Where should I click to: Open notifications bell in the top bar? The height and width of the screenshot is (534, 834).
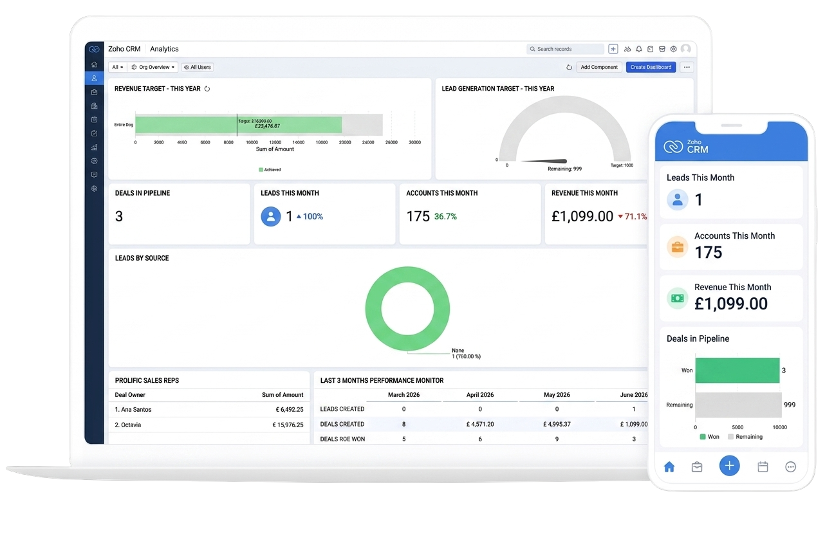(639, 49)
